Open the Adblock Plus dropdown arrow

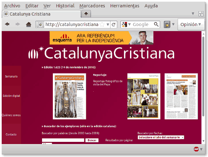[x=201, y=149]
